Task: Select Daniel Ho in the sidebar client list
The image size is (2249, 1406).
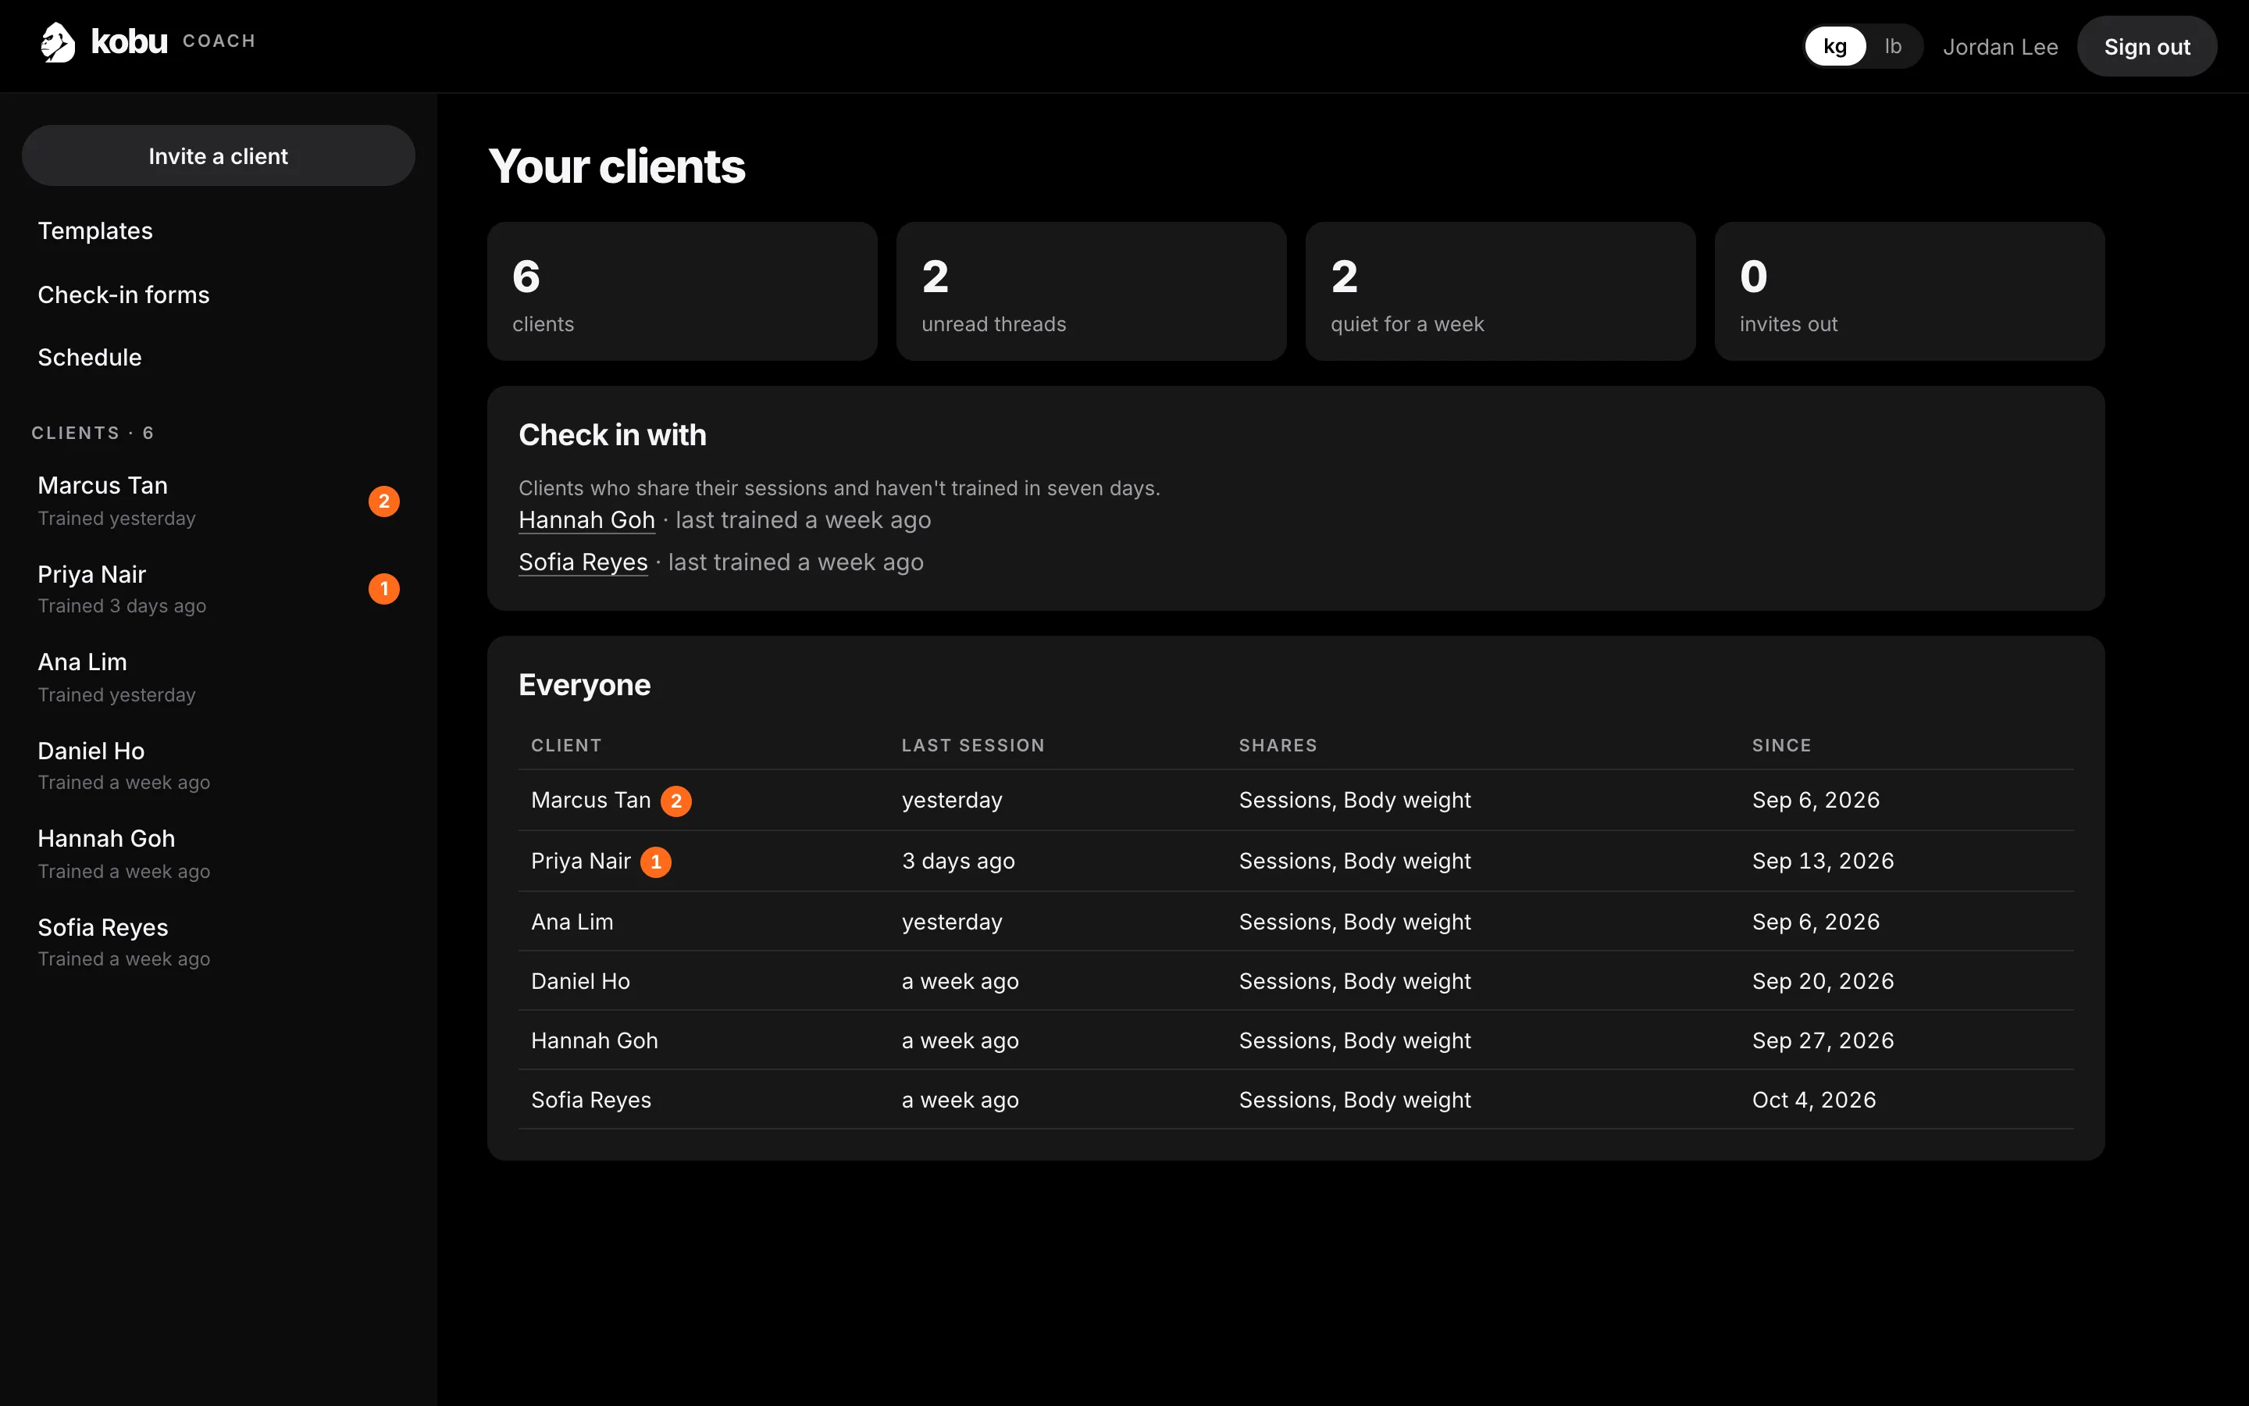Action: point(219,766)
